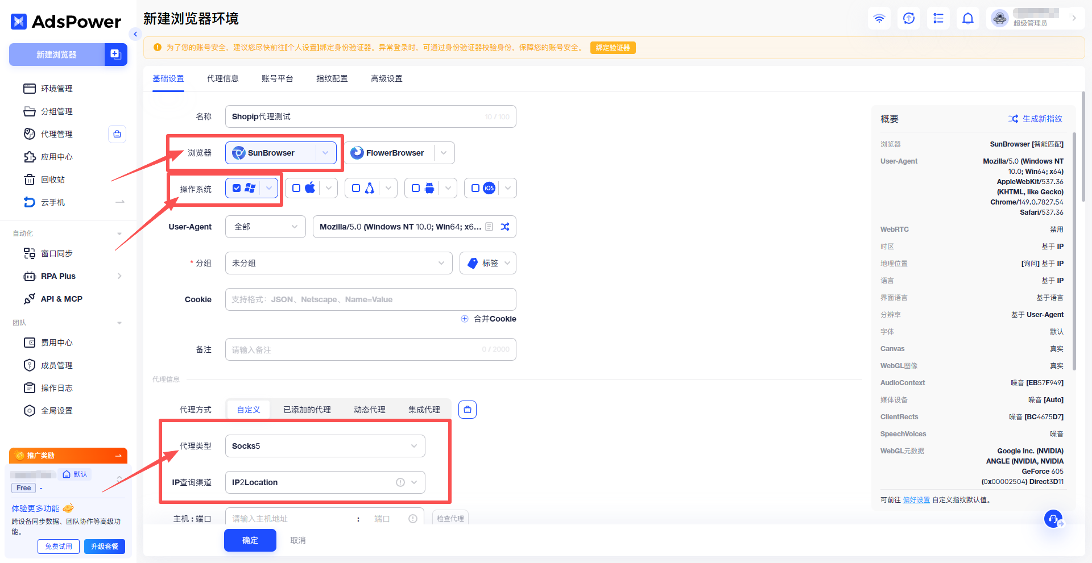Open the notifications bell
Screen dimensions: 1092x563
coord(968,18)
